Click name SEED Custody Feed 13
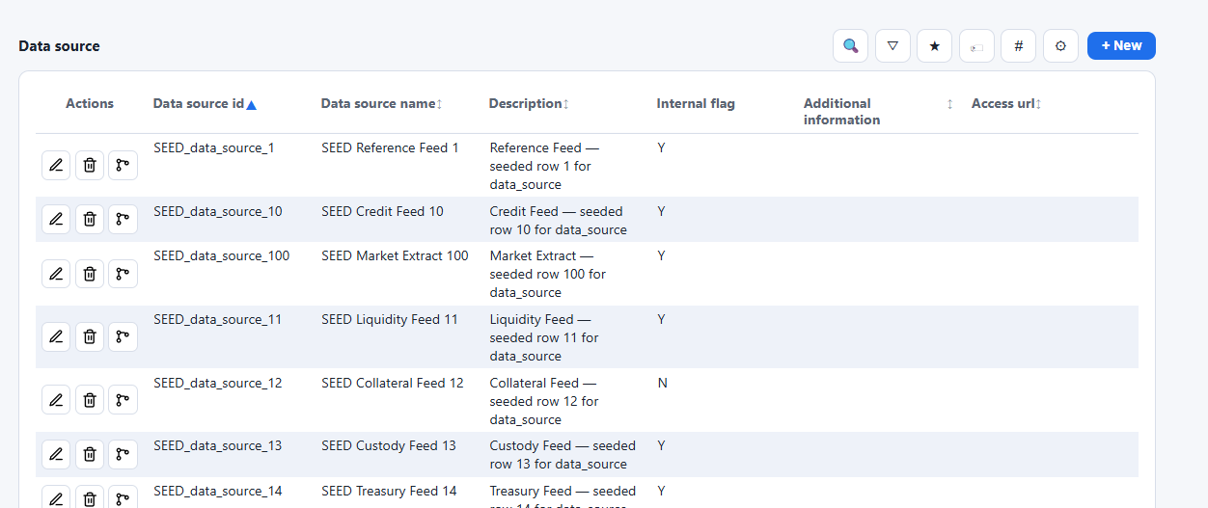Viewport: 1208px width, 508px height. point(389,445)
